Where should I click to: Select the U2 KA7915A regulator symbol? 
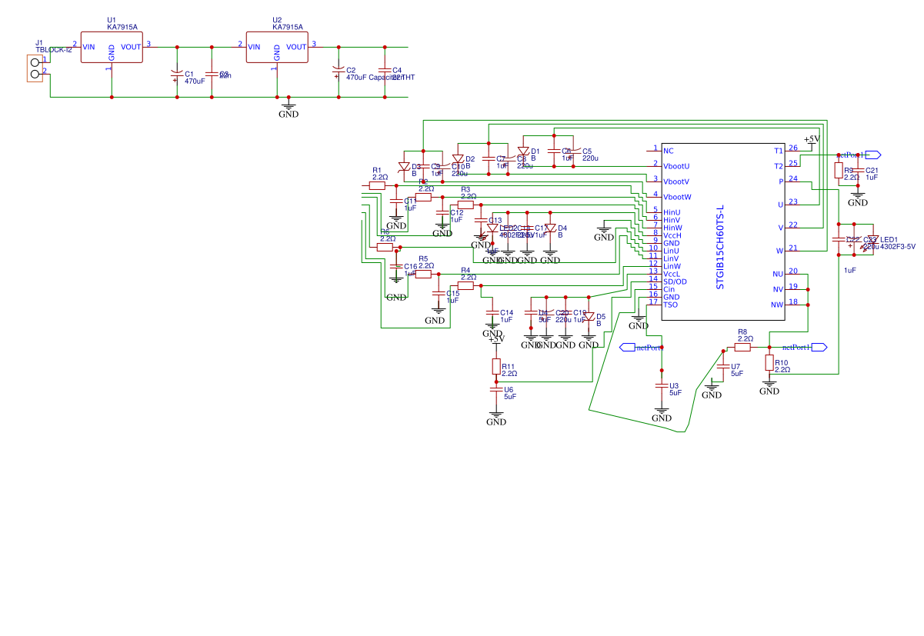tap(275, 48)
